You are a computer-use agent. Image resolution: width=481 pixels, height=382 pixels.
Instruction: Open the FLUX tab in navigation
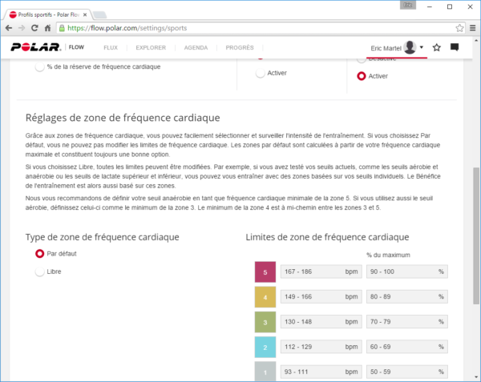click(111, 48)
